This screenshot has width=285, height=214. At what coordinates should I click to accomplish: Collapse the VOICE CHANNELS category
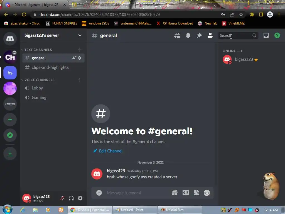[x=38, y=80]
